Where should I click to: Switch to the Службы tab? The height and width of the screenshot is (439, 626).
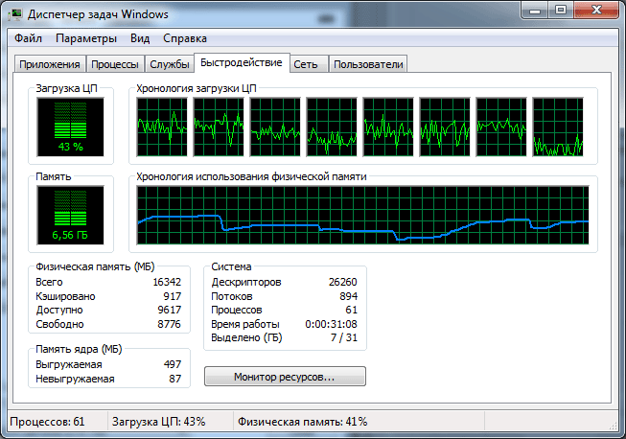point(168,64)
